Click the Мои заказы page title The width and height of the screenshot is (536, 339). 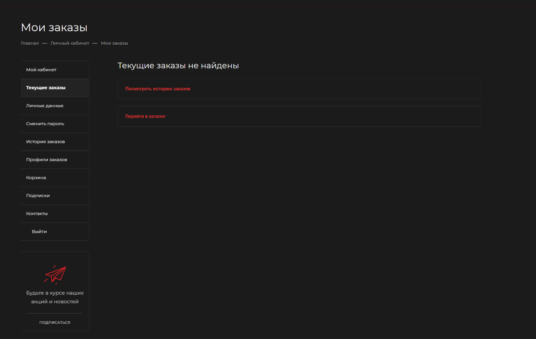(x=54, y=28)
